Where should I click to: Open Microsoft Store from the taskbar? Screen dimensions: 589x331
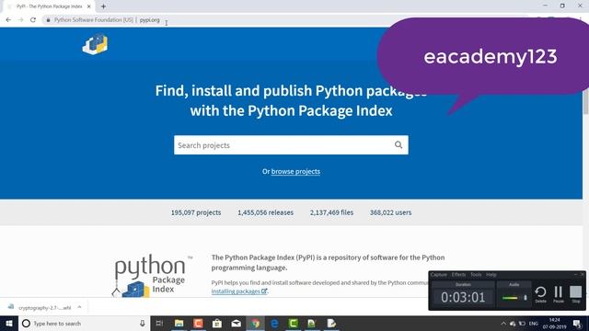[x=217, y=323]
